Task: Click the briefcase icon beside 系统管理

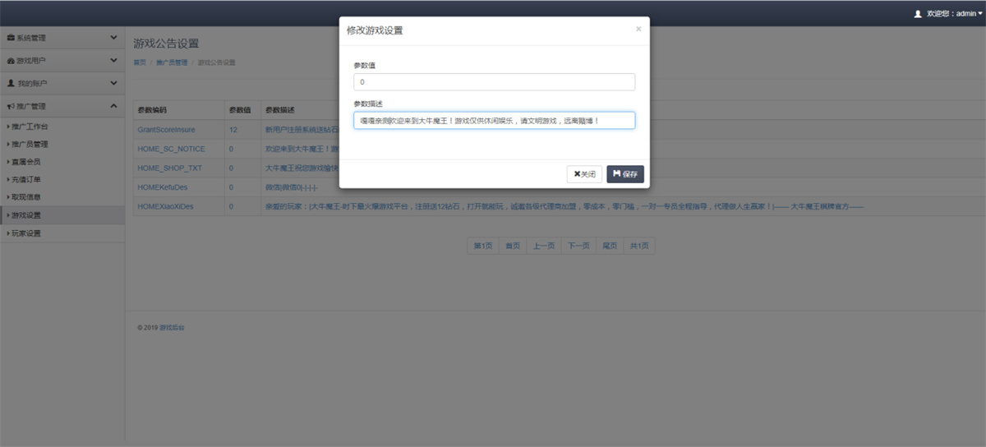Action: (11, 38)
